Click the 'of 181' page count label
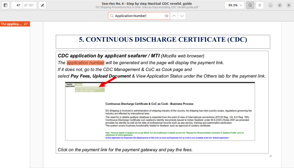The width and height of the screenshot is (294, 168). click(x=29, y=5)
